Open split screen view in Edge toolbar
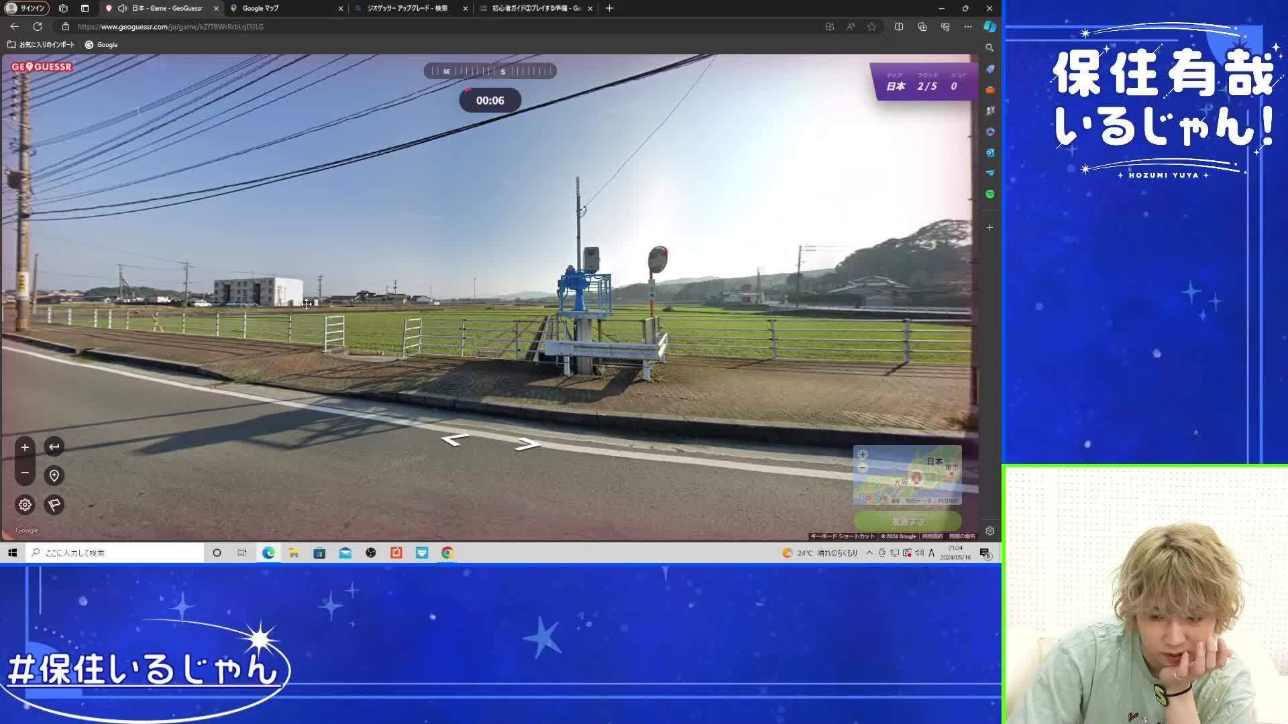This screenshot has width=1288, height=724. pos(899,27)
